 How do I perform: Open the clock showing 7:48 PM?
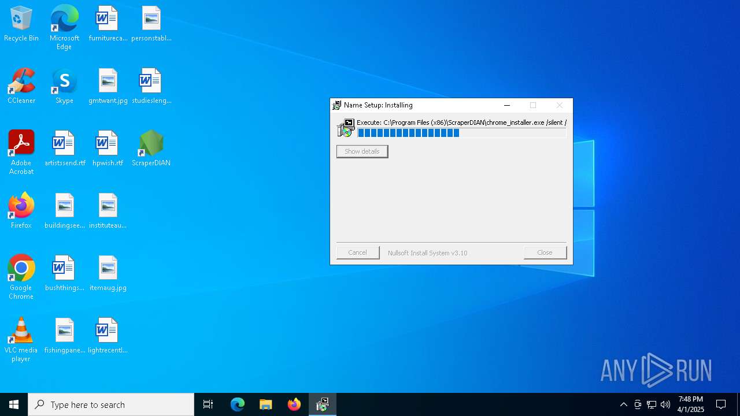pyautogui.click(x=691, y=404)
